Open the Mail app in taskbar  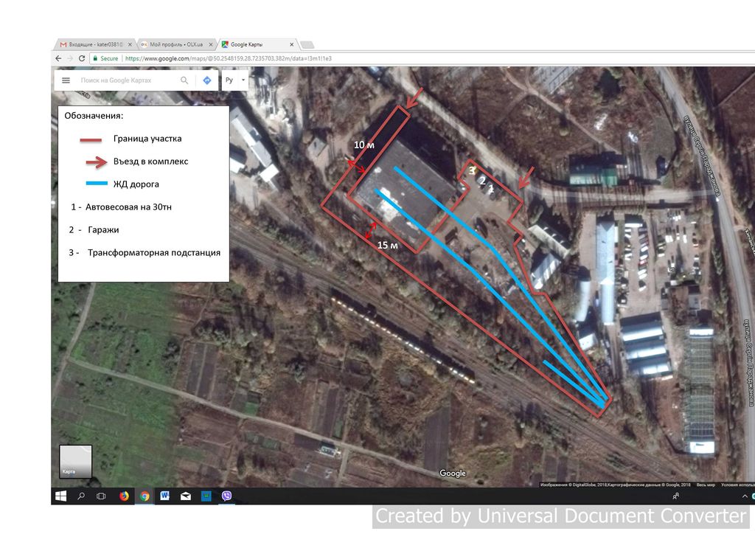pyautogui.click(x=185, y=496)
